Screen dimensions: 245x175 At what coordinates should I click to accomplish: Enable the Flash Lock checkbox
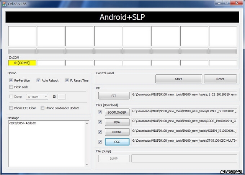11,87
